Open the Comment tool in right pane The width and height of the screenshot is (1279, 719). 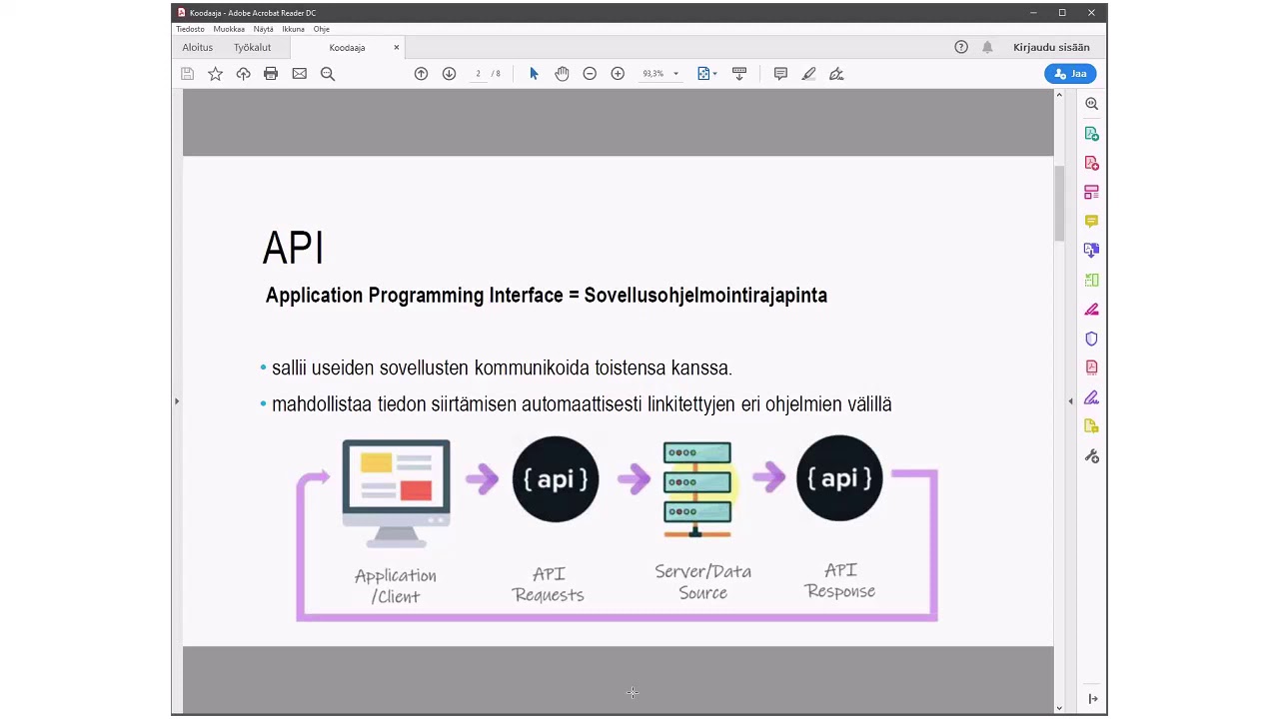[1091, 222]
